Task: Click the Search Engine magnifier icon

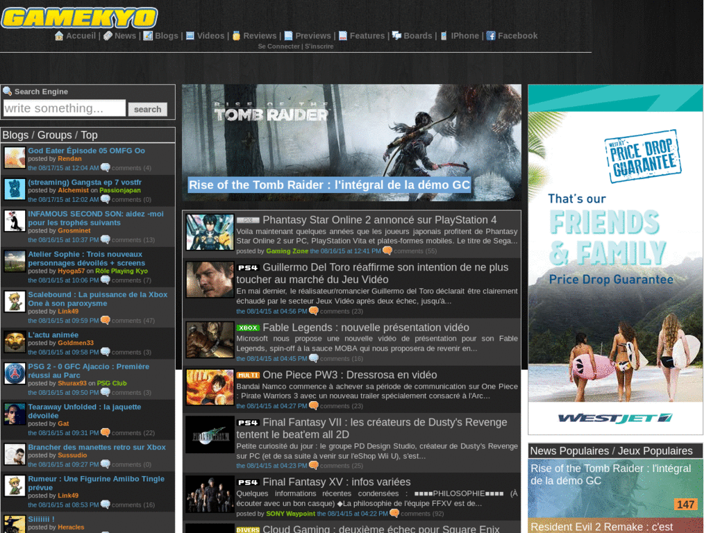Action: (x=7, y=91)
